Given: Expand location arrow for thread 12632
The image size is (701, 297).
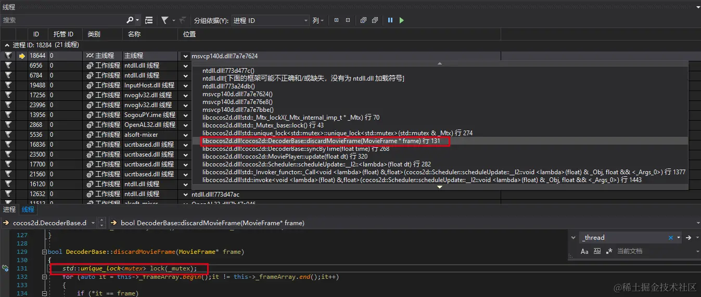Looking at the screenshot, I should pos(185,194).
